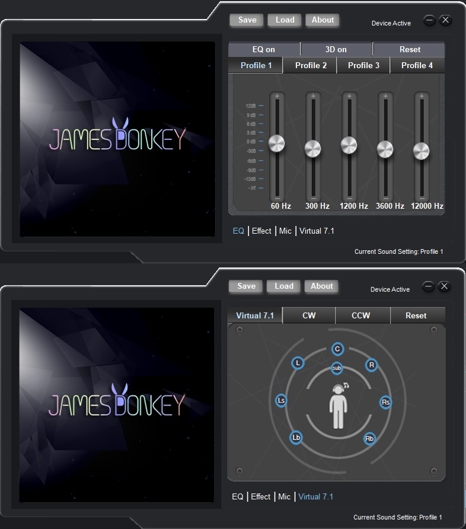This screenshot has height=529, width=466.
Task: Switch to Profile 4 tab
Action: [x=417, y=65]
